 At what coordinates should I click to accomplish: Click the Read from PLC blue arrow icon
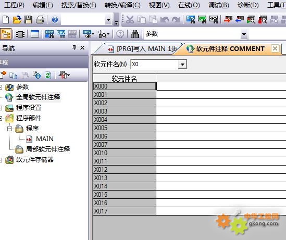click(x=240, y=19)
